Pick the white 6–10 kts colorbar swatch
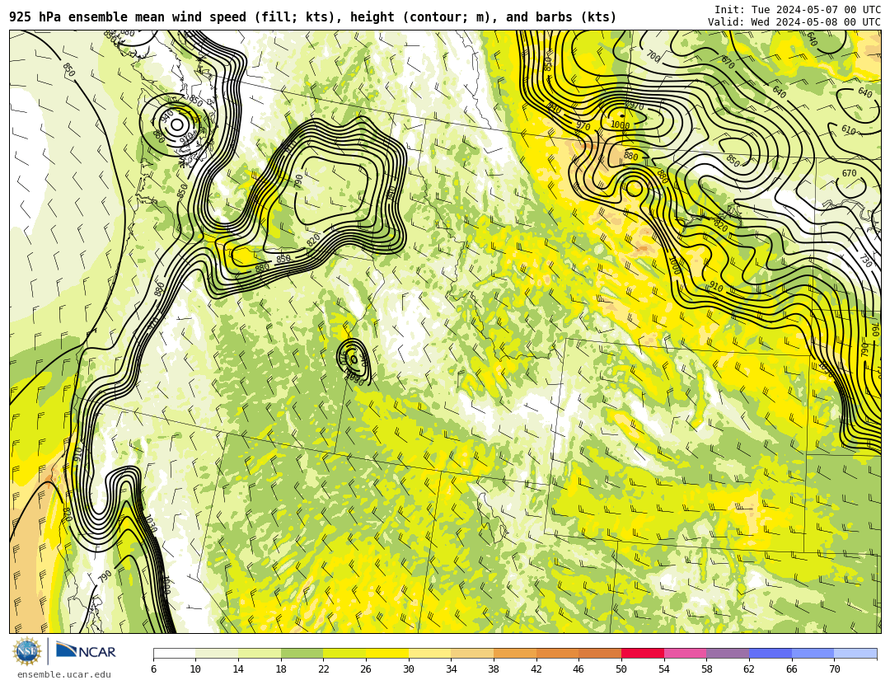The image size is (890, 685). [x=174, y=653]
